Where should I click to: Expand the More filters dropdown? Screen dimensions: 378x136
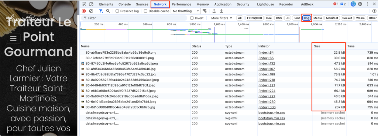pos(221,18)
